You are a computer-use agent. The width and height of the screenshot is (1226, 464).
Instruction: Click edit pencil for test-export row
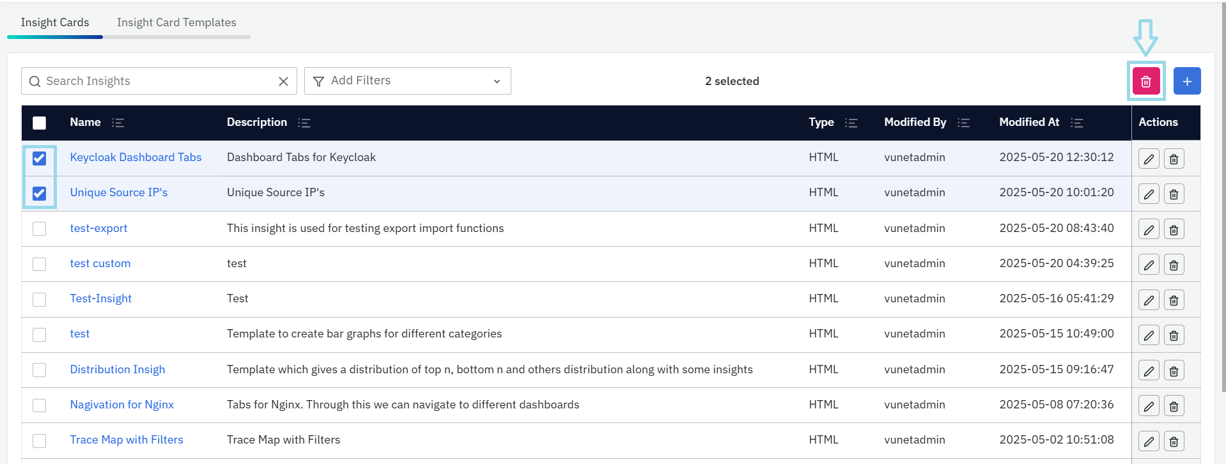click(x=1148, y=229)
